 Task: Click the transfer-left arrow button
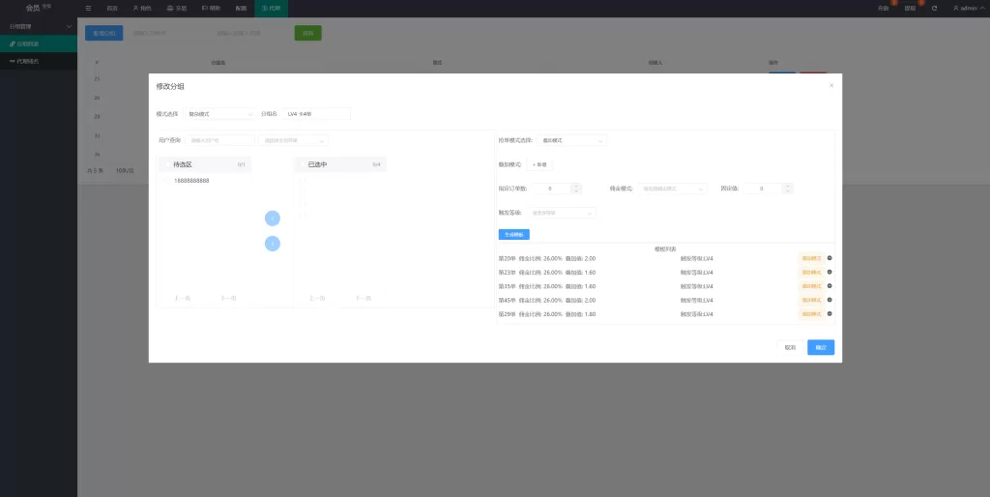[x=273, y=219]
